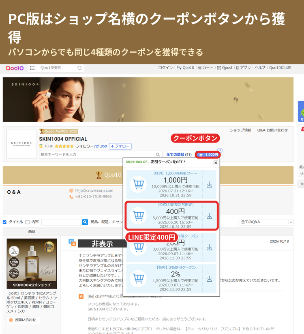Click the + フォロー button
Viewport: 304px width, 334px height.
pos(120,147)
